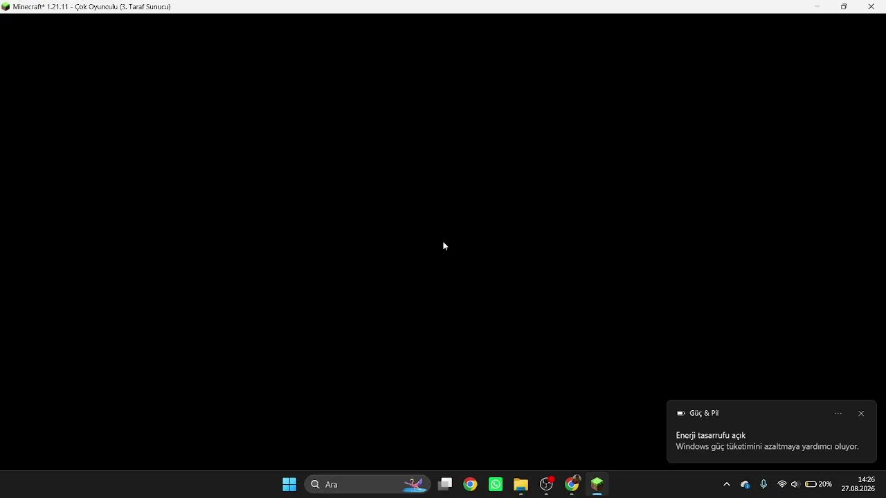Close the Minecraft window
Image resolution: width=886 pixels, height=498 pixels.
click(x=871, y=6)
